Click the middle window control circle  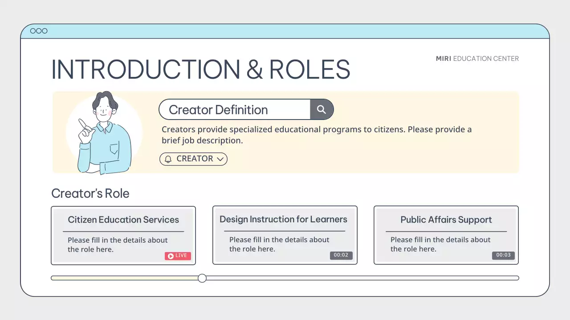coord(39,31)
